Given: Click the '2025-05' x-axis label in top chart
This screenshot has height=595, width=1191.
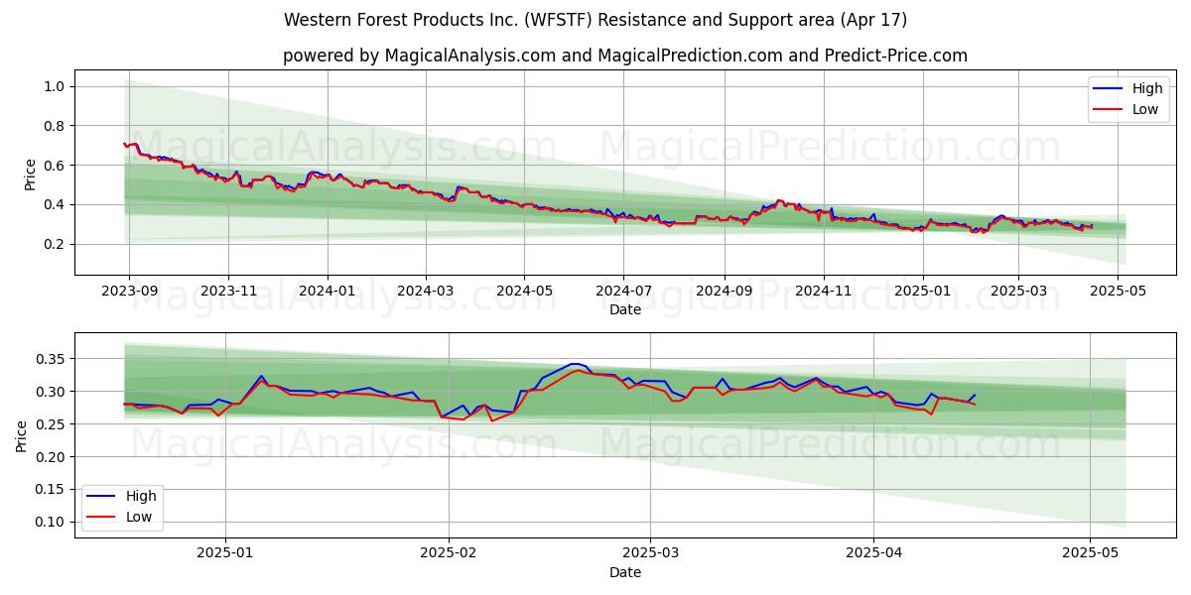Looking at the screenshot, I should 1119,293.
